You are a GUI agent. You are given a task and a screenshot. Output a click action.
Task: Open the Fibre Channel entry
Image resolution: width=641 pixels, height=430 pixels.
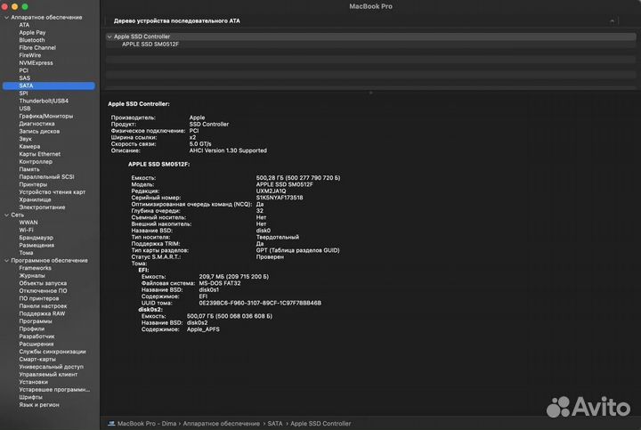(x=37, y=48)
